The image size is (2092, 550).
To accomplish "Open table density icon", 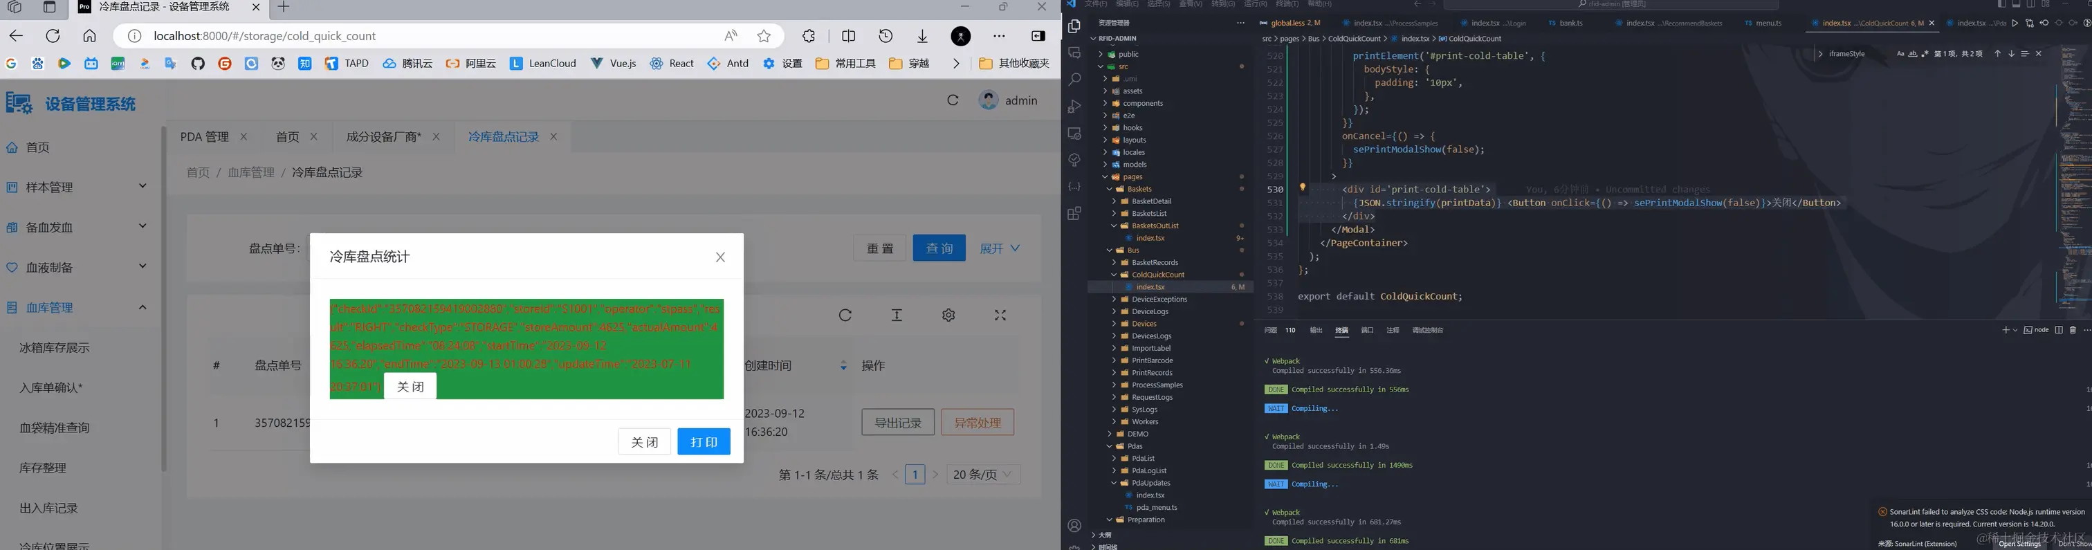I will point(897,315).
